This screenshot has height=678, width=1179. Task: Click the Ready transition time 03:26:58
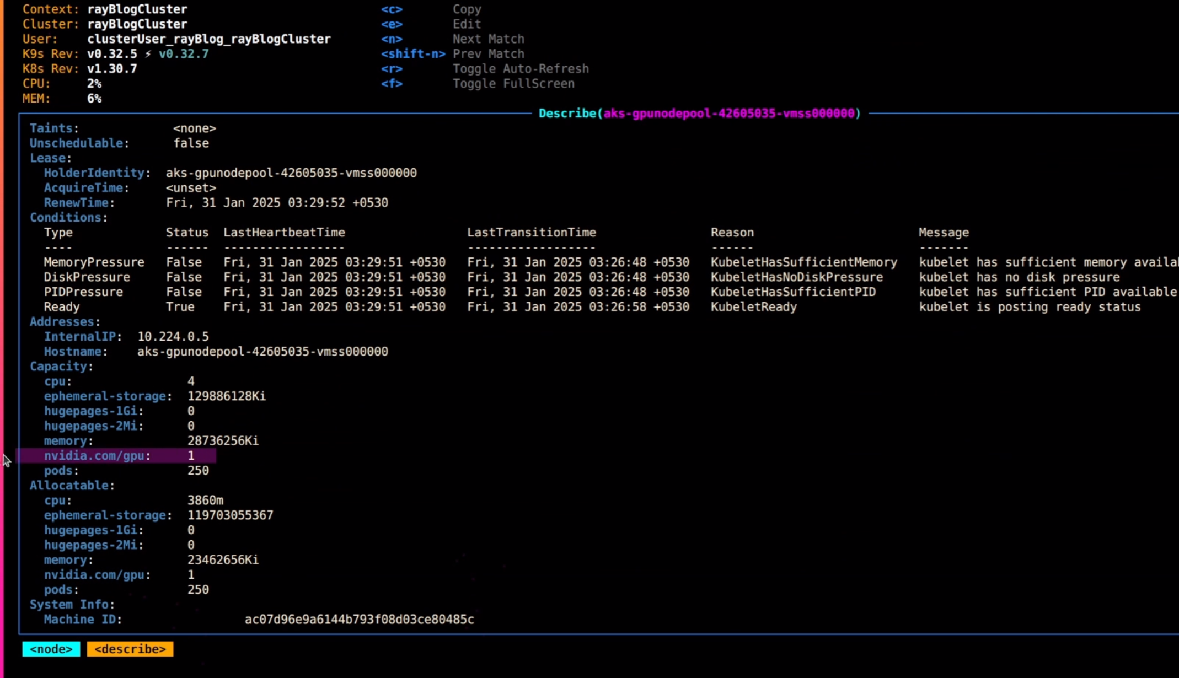[x=578, y=307]
